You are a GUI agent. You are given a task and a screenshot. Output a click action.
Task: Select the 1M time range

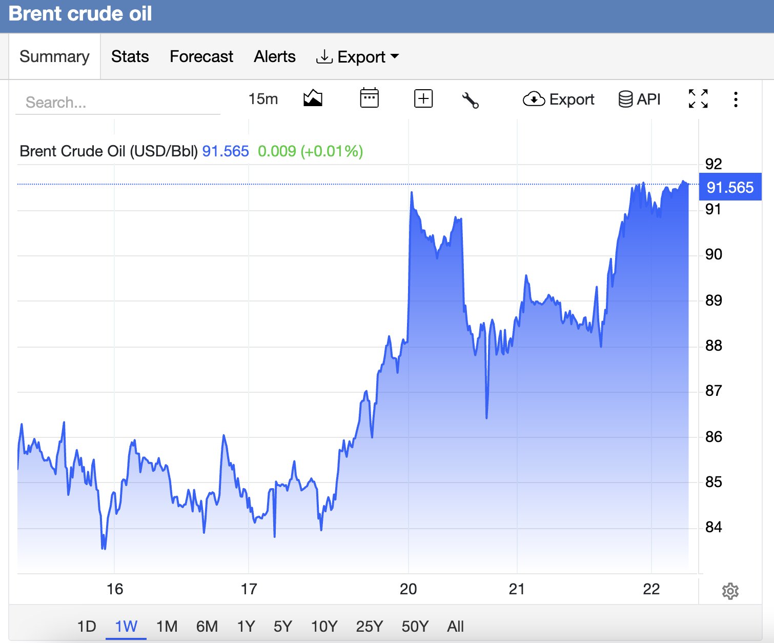(x=167, y=626)
